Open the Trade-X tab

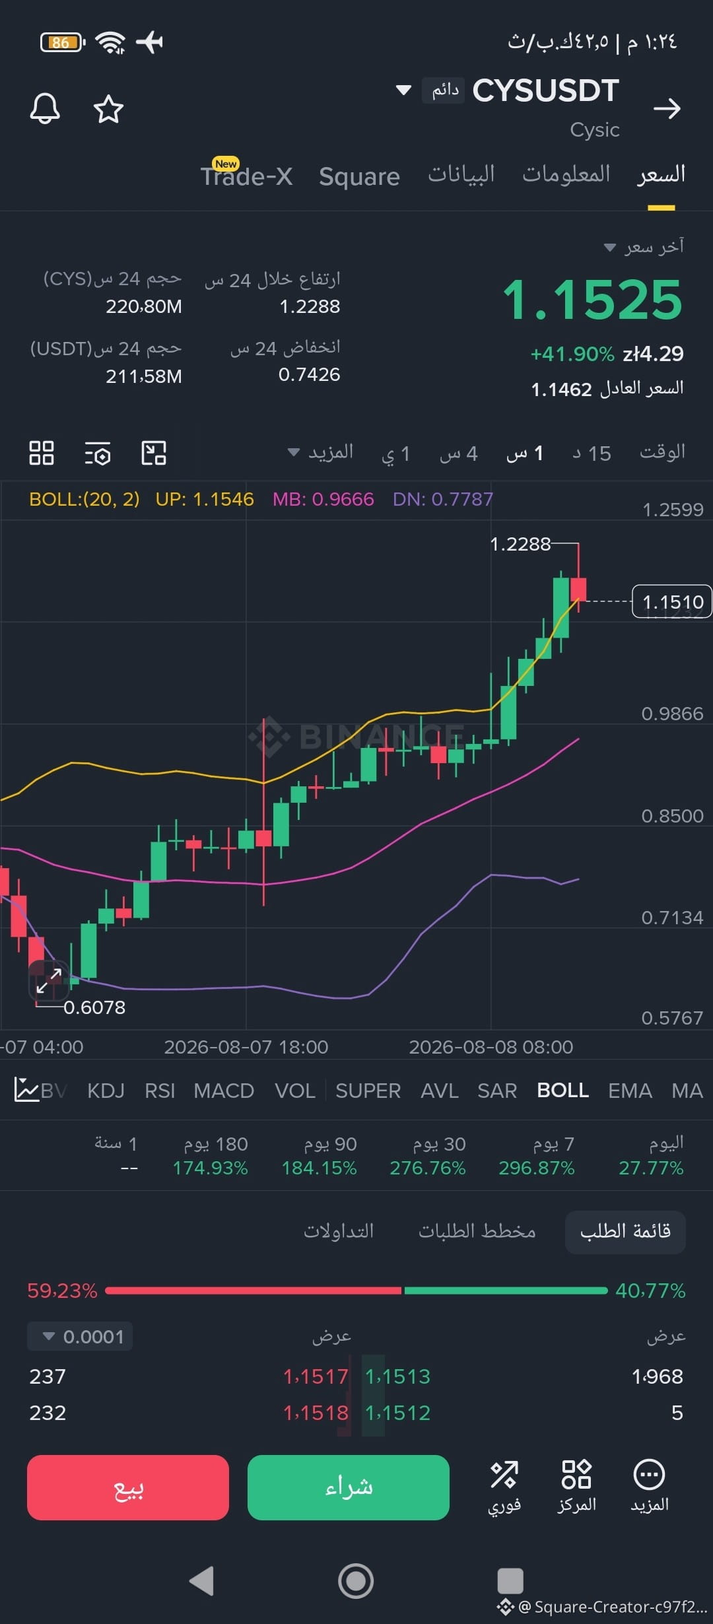[246, 176]
